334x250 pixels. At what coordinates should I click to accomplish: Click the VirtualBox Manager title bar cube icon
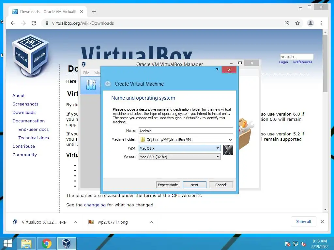pos(84,64)
